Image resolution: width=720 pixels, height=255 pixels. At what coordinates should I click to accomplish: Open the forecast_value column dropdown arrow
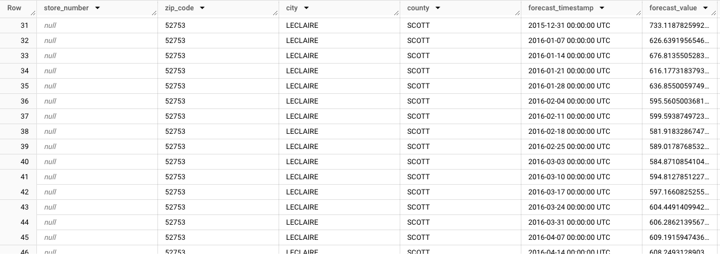pos(705,8)
